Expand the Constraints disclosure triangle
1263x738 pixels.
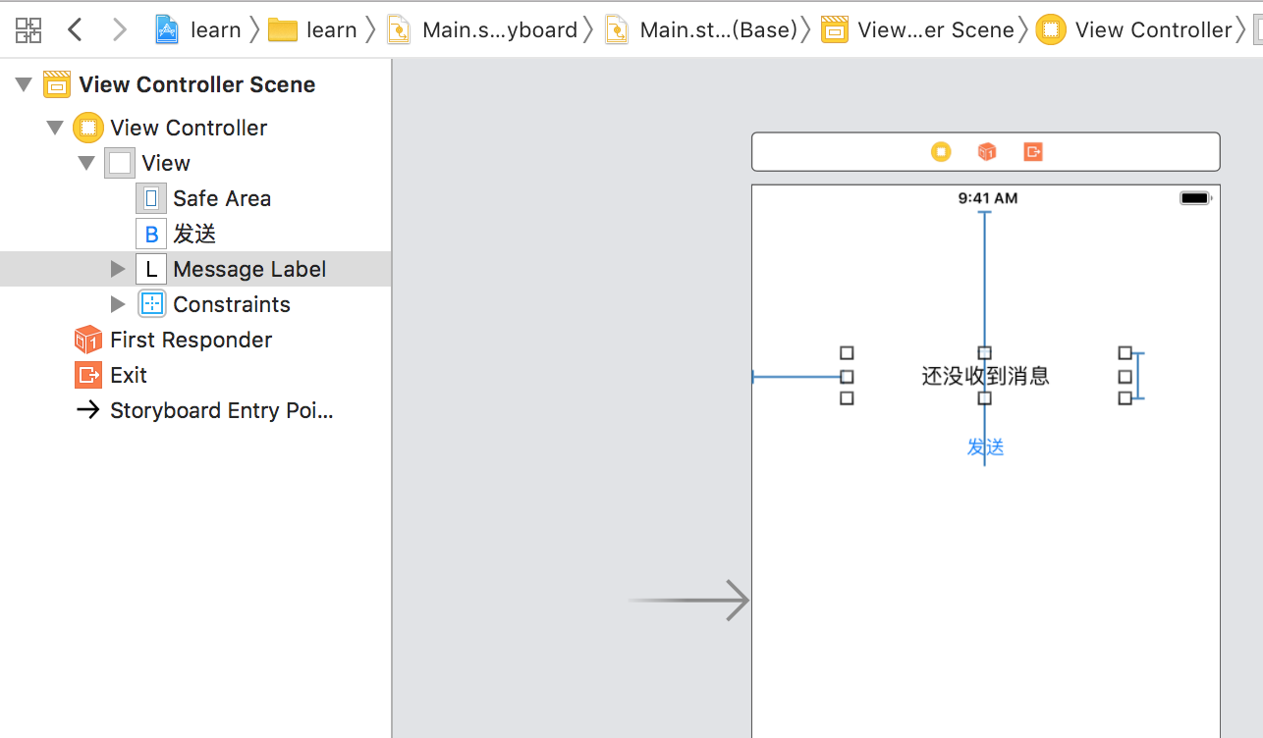pos(118,304)
